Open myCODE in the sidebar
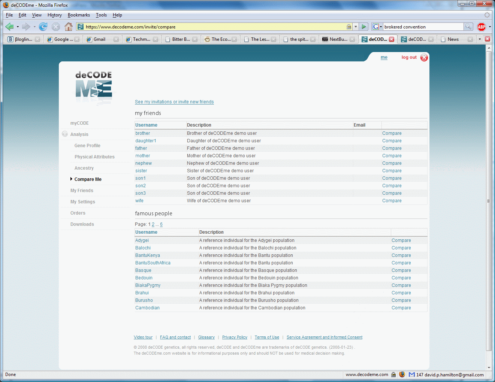This screenshot has height=382, width=495. [x=79, y=123]
